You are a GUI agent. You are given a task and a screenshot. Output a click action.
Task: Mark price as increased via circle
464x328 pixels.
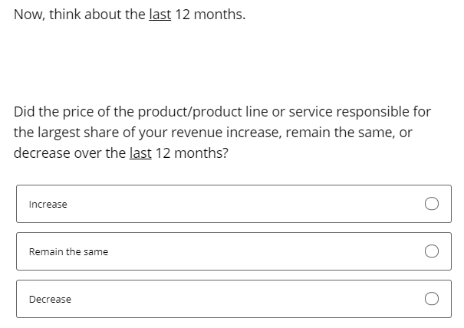click(x=432, y=204)
